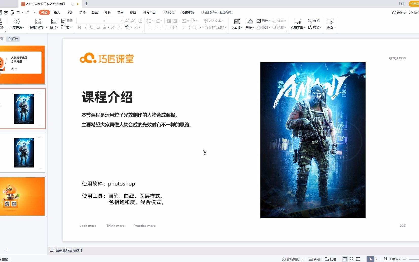Screen dimensions: 419x262
Task: Increase paragraph indent level
Action: click(175, 21)
